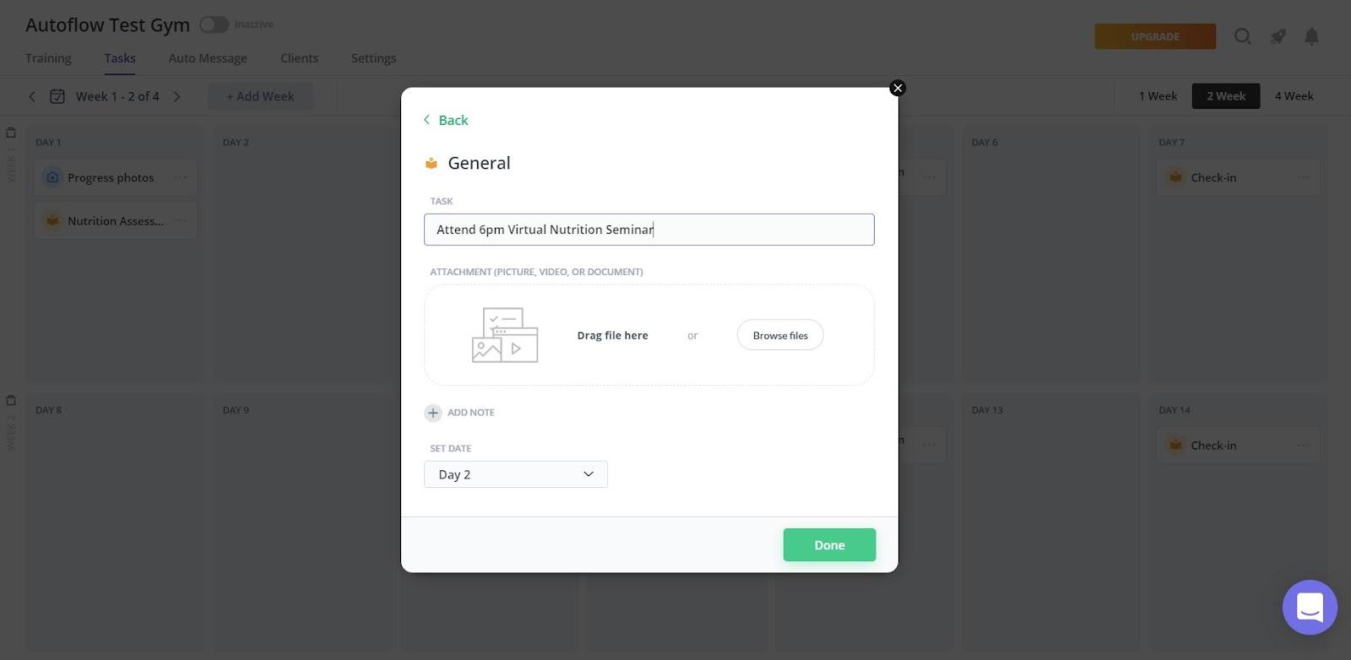The height and width of the screenshot is (660, 1351).
Task: Click the media attachment illustration icon
Action: 505,335
